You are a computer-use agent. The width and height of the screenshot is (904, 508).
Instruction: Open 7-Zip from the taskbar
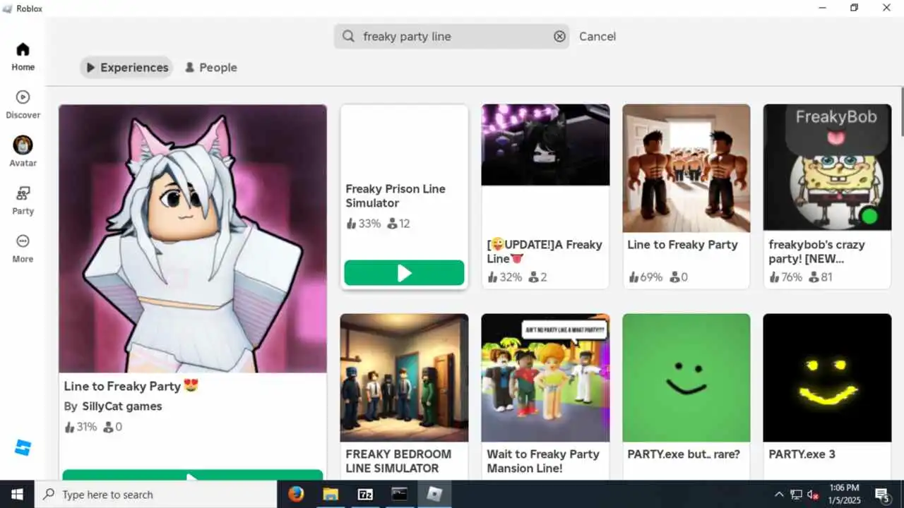coord(365,494)
